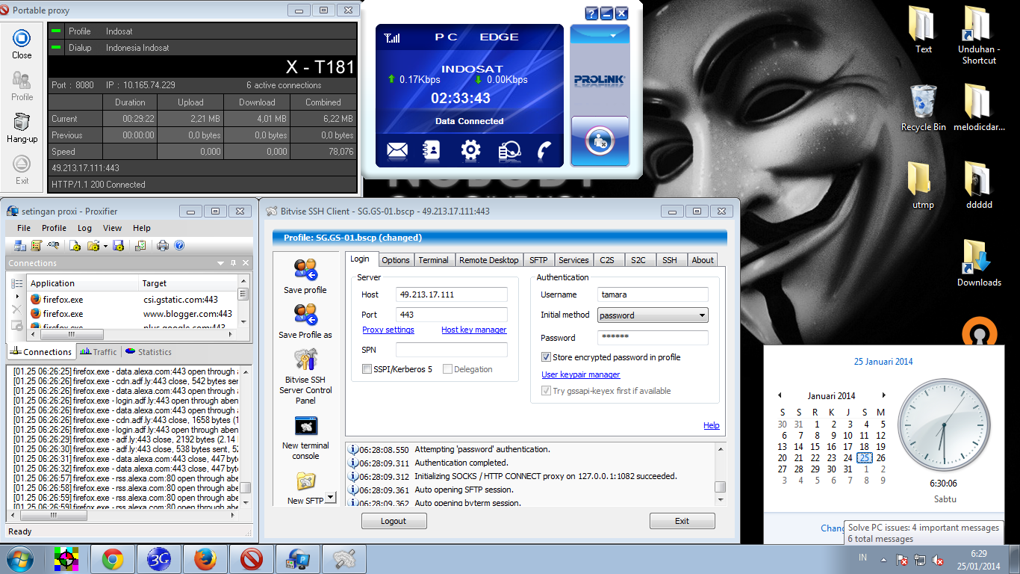Open the Profile icon in Portable proxy
This screenshot has height=574, width=1020.
tap(22, 81)
